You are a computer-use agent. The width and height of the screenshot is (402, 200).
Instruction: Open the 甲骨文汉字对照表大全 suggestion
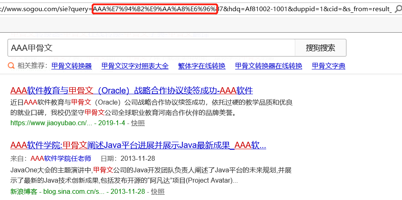tap(135, 66)
